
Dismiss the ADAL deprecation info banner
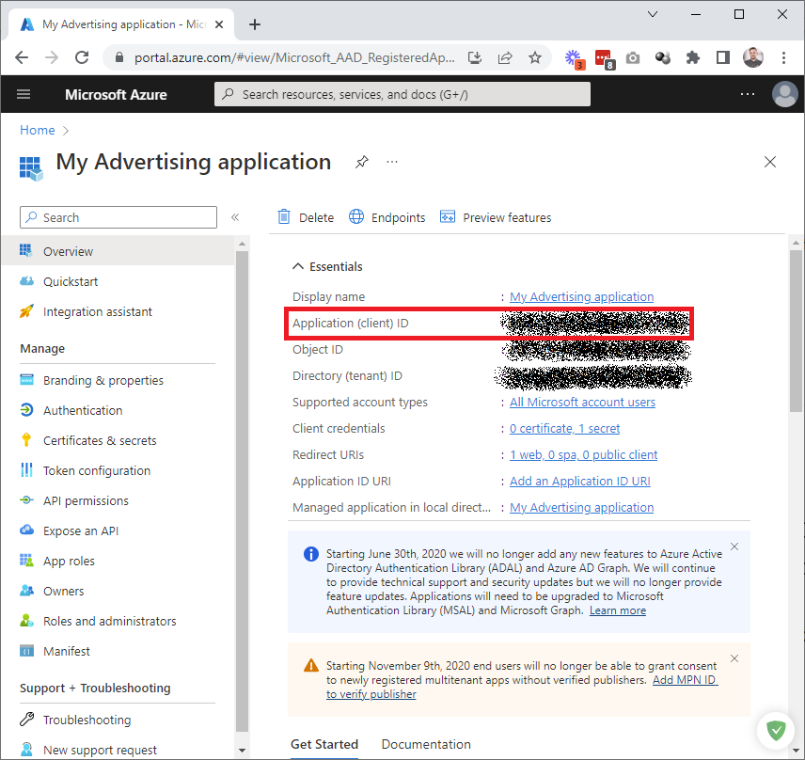click(734, 546)
